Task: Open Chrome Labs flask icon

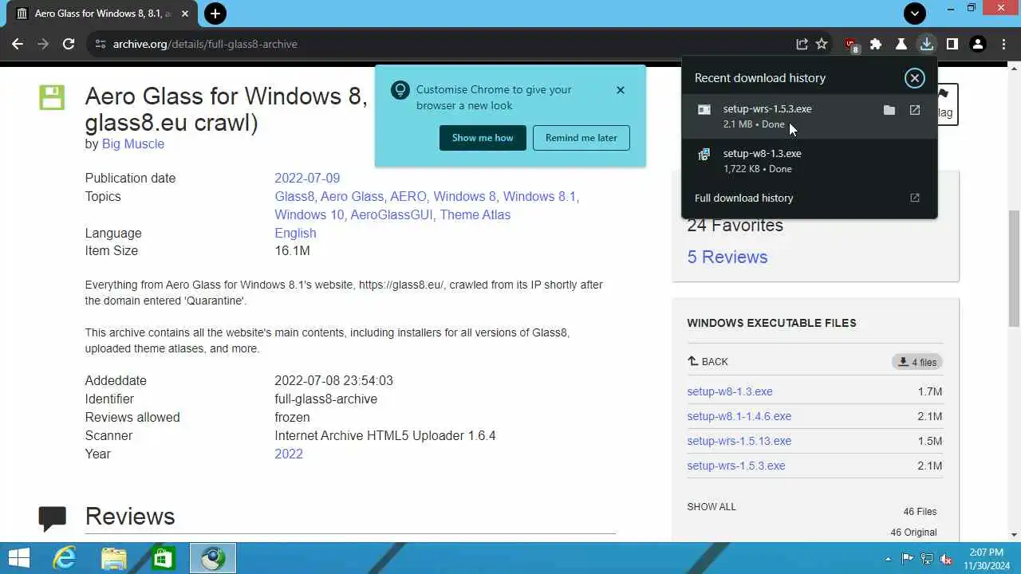Action: click(901, 44)
